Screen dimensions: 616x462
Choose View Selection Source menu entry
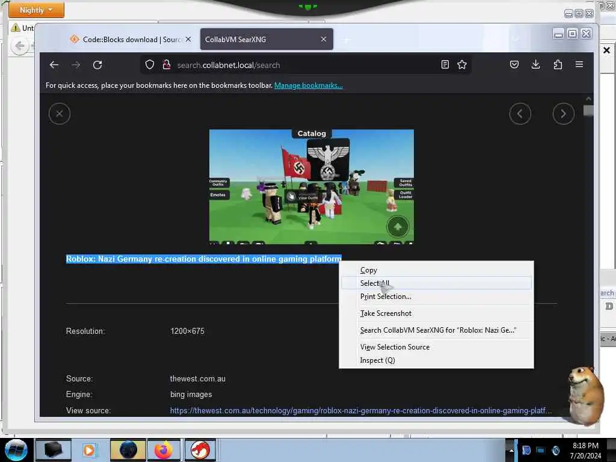pyautogui.click(x=436, y=347)
